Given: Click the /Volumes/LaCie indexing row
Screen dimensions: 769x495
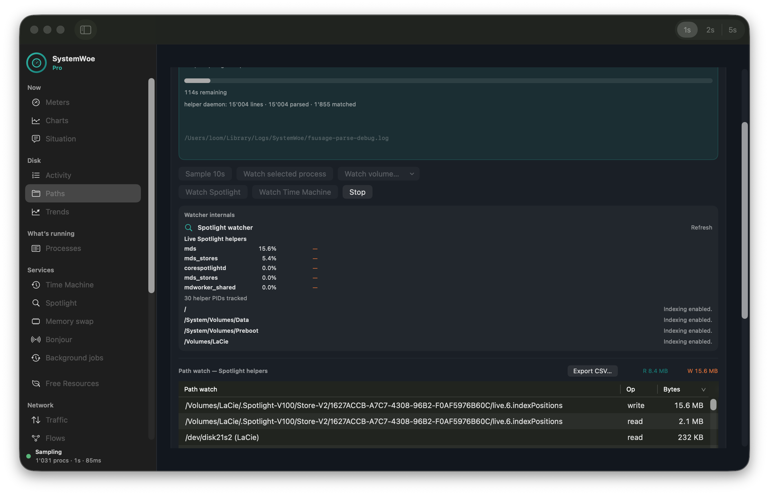Looking at the screenshot, I should pos(448,342).
